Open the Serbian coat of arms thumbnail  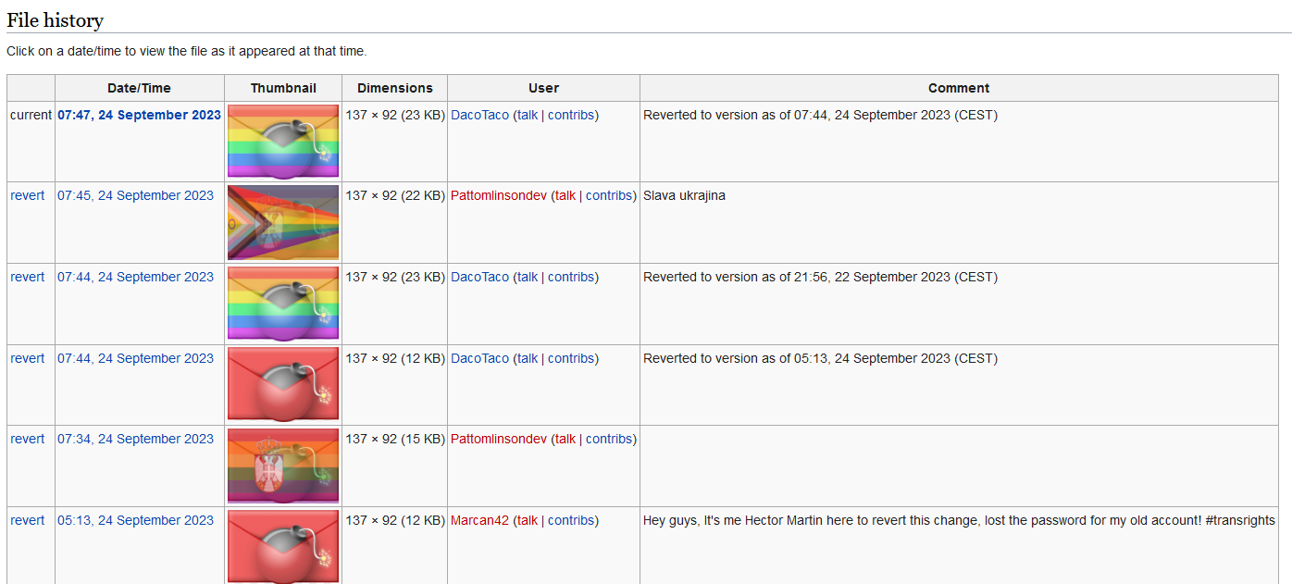[x=283, y=466]
